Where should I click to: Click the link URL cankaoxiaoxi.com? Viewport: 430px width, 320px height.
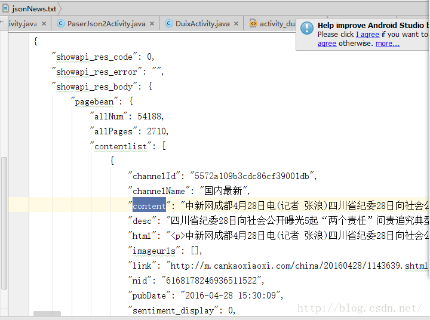299,266
